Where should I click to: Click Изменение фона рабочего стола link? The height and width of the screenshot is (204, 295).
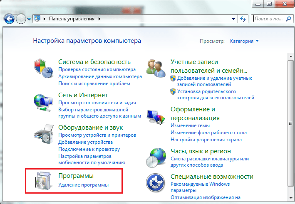point(208,133)
